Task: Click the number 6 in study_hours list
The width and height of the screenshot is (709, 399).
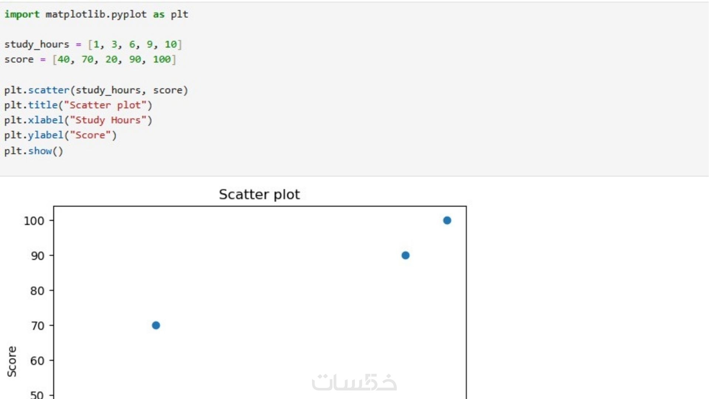Action: point(132,44)
